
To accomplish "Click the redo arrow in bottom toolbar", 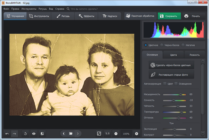I will [14, 133].
